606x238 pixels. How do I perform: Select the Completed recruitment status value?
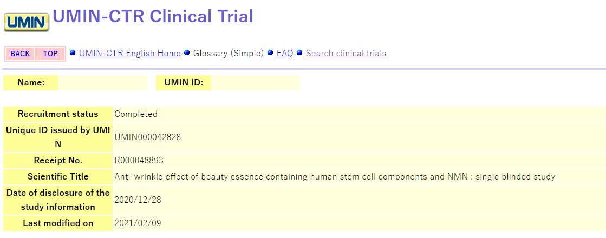136,114
